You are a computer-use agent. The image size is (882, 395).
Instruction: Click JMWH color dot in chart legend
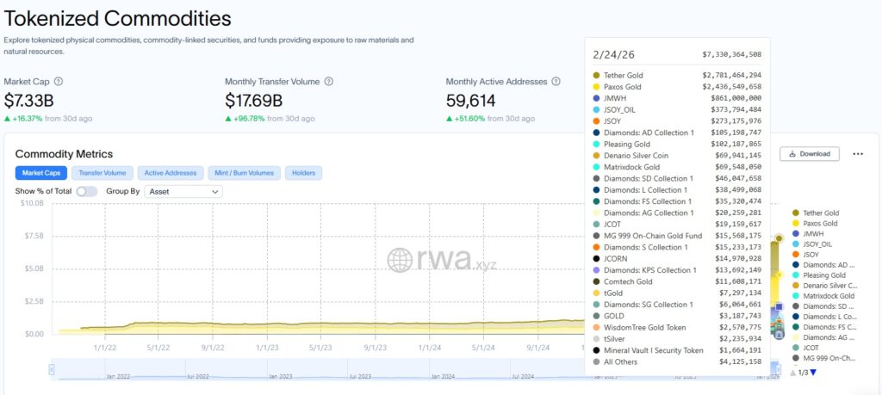[x=797, y=233]
